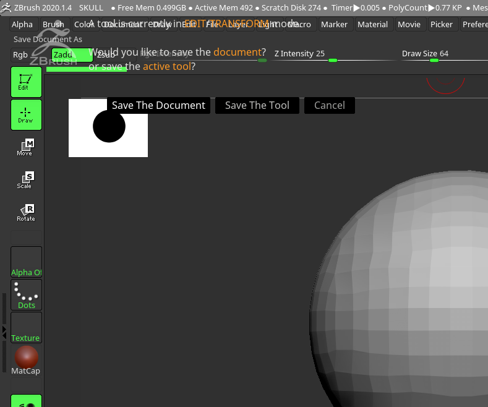
Task: Open the Material menu
Action: click(x=372, y=24)
